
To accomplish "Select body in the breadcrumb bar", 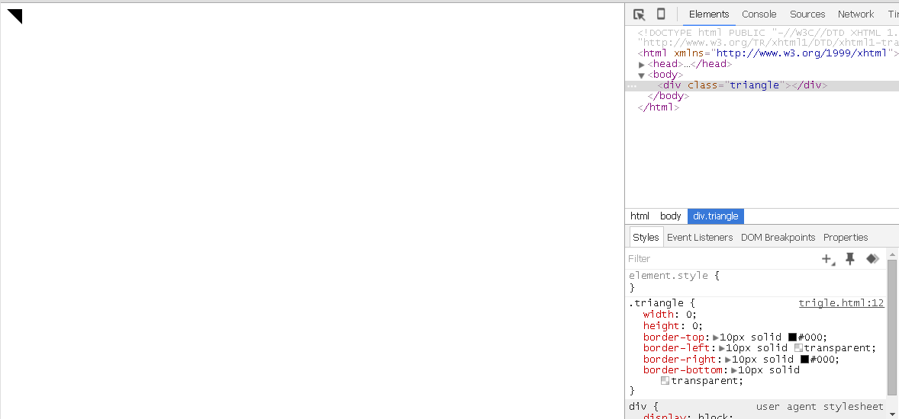I will point(670,216).
